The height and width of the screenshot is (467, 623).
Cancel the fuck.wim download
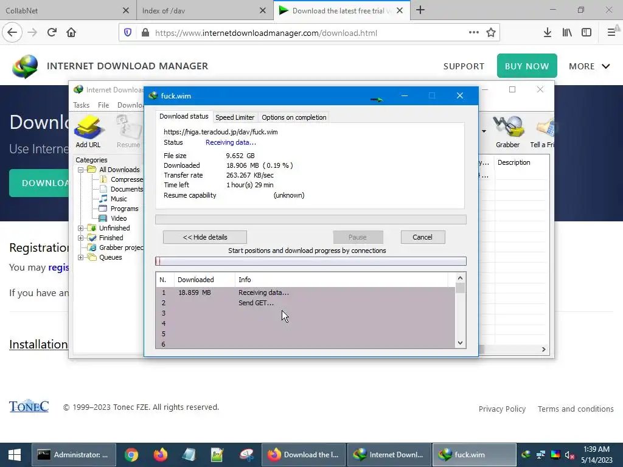(423, 237)
